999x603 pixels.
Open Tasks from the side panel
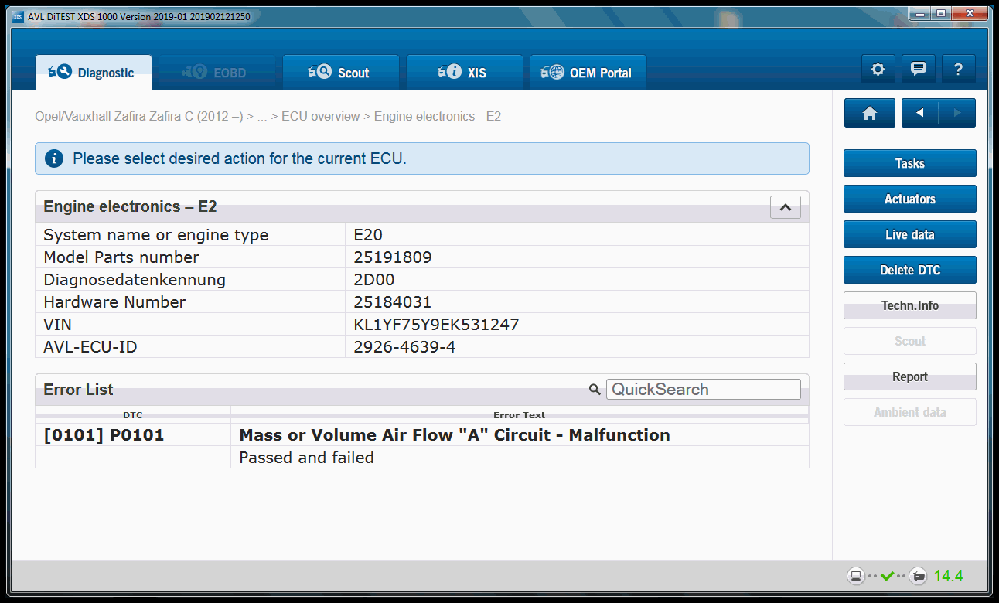tap(909, 164)
